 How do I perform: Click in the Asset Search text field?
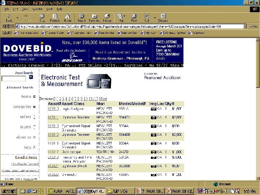(14, 78)
